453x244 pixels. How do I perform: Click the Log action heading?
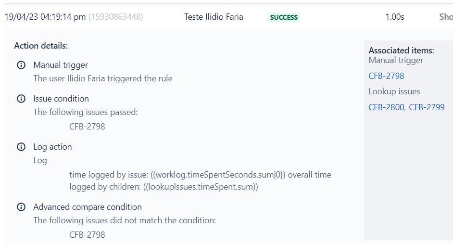(52, 147)
